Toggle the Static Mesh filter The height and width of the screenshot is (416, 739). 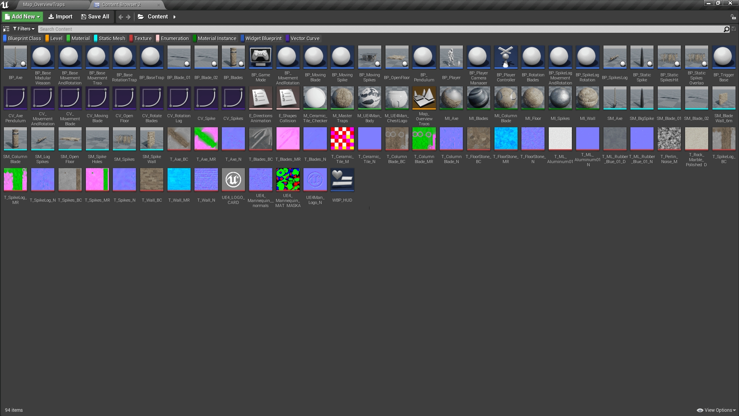coord(110,39)
